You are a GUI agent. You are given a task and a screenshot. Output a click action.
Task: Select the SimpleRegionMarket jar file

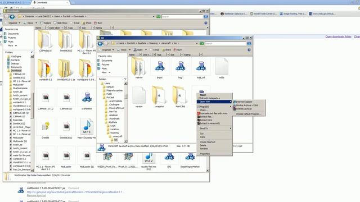pyautogui.click(x=190, y=160)
